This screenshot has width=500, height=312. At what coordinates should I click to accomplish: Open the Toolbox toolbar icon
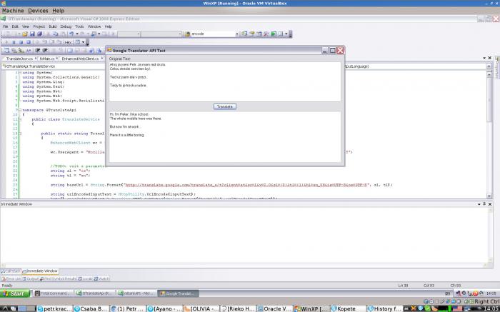[x=266, y=34]
